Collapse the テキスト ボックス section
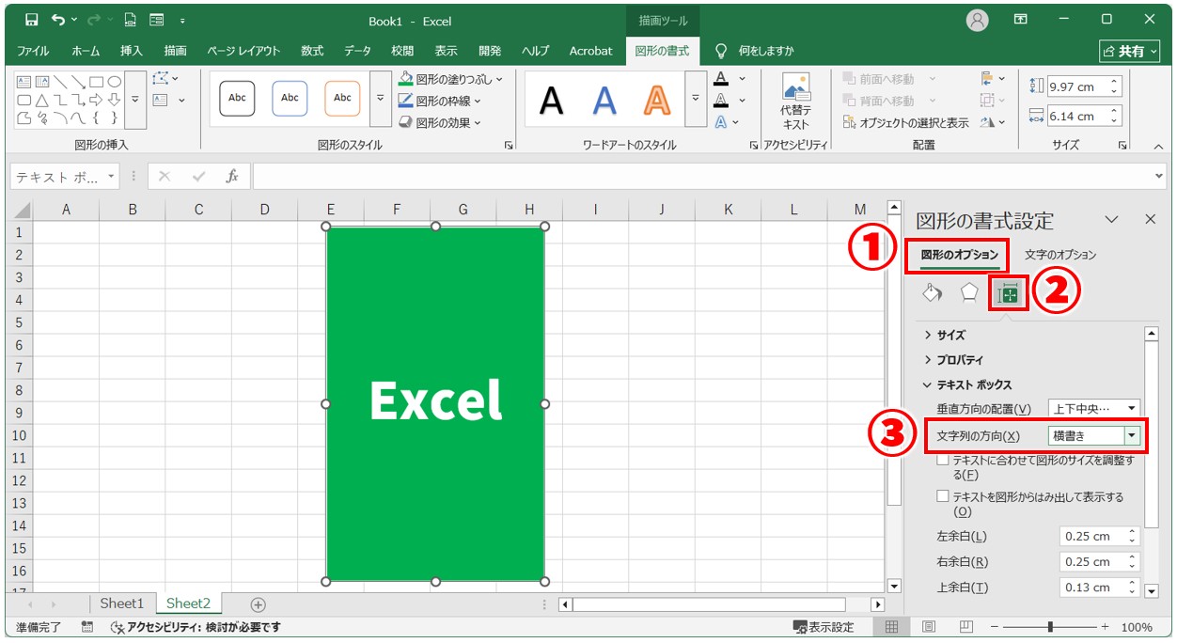The image size is (1177, 643). pos(967,385)
